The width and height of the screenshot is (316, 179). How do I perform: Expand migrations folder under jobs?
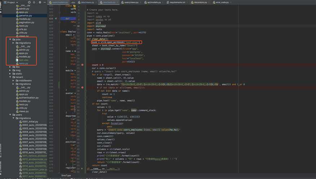pyautogui.click(x=13, y=43)
